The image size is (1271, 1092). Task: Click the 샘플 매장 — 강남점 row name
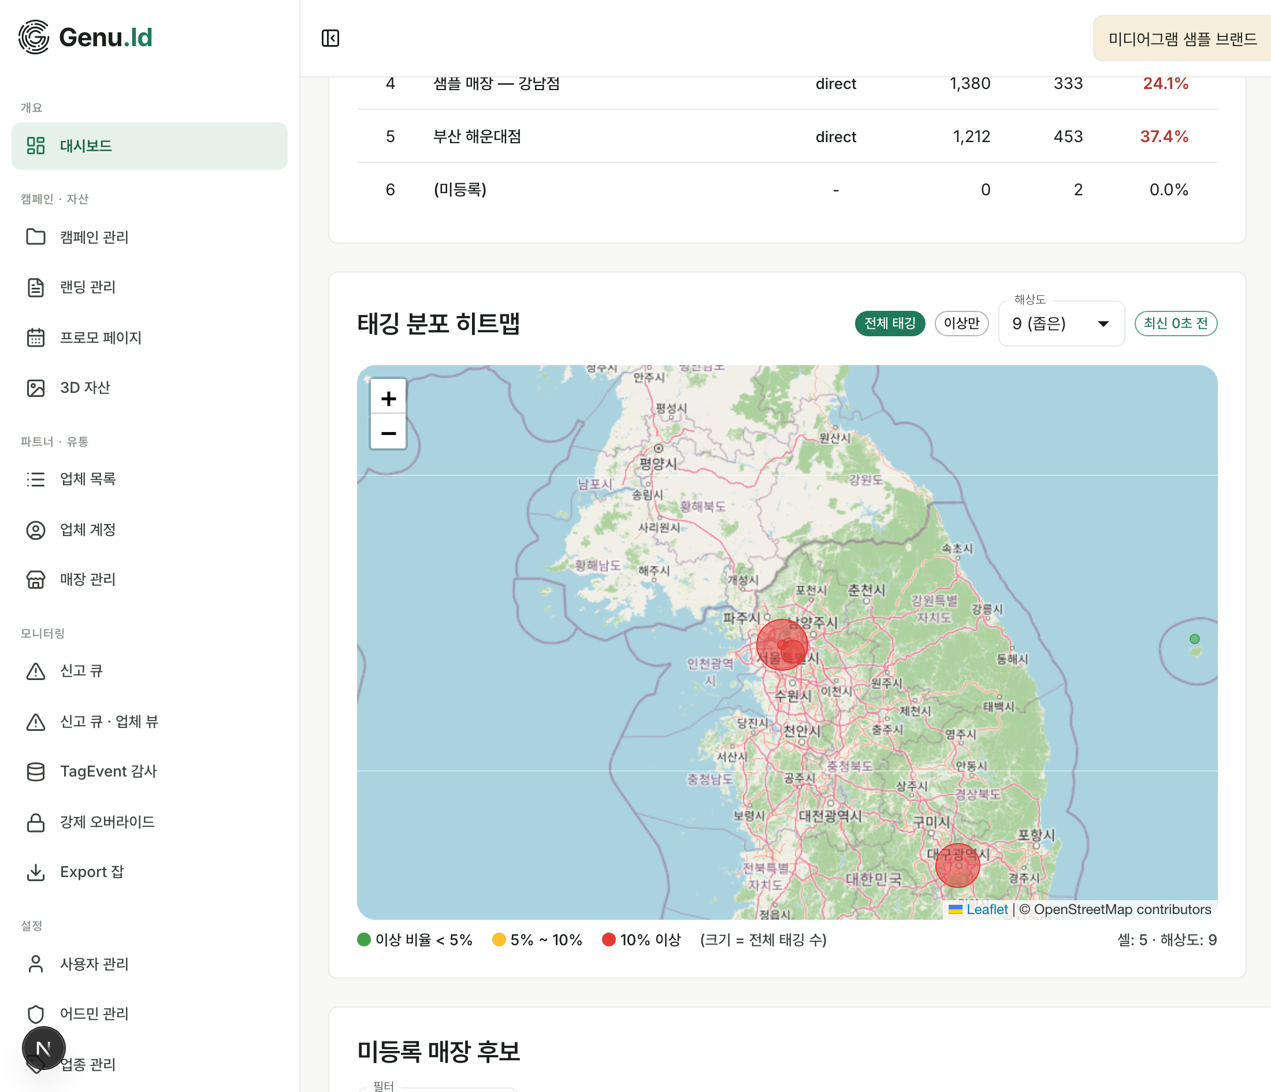click(496, 83)
